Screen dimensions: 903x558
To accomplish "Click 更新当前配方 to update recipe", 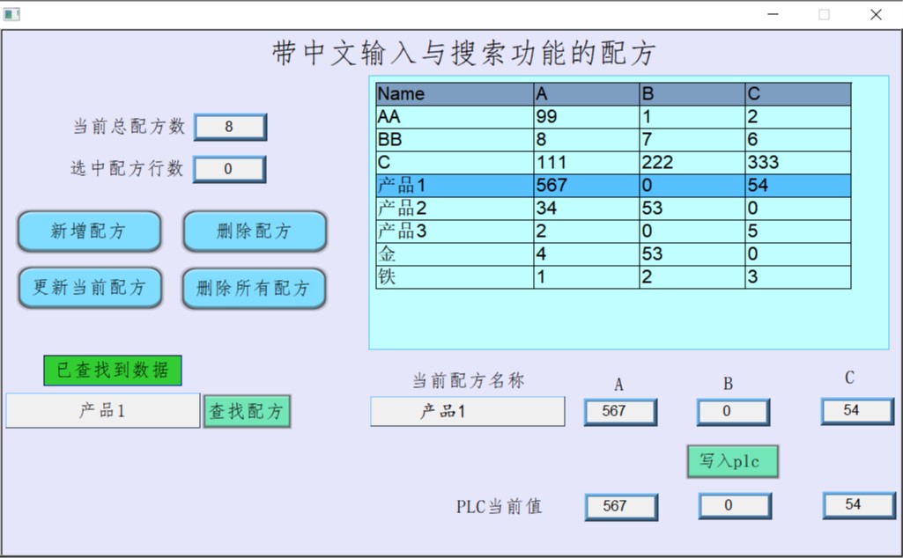I will point(90,288).
